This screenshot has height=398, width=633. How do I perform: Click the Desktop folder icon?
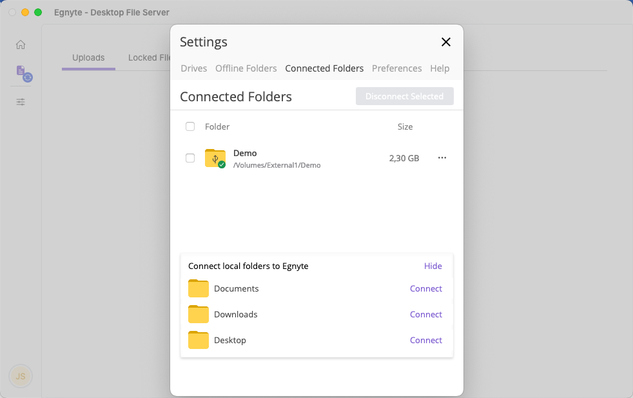click(199, 340)
